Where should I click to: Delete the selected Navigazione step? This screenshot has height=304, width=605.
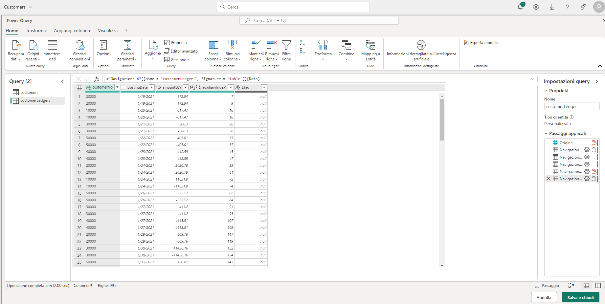point(548,179)
